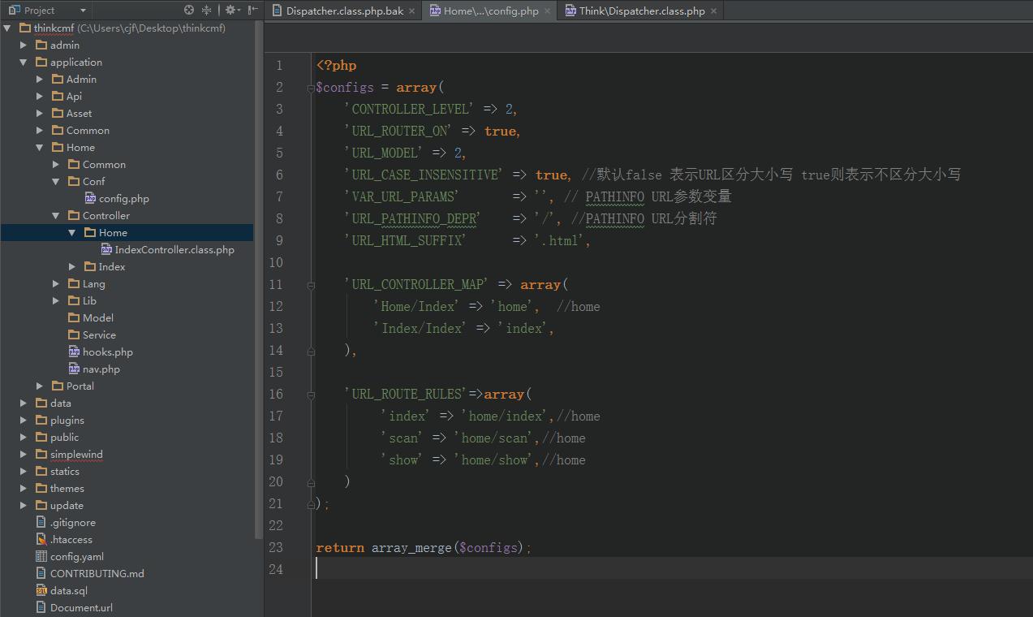Click the Project panel icon beside 'Project' label

pos(13,10)
